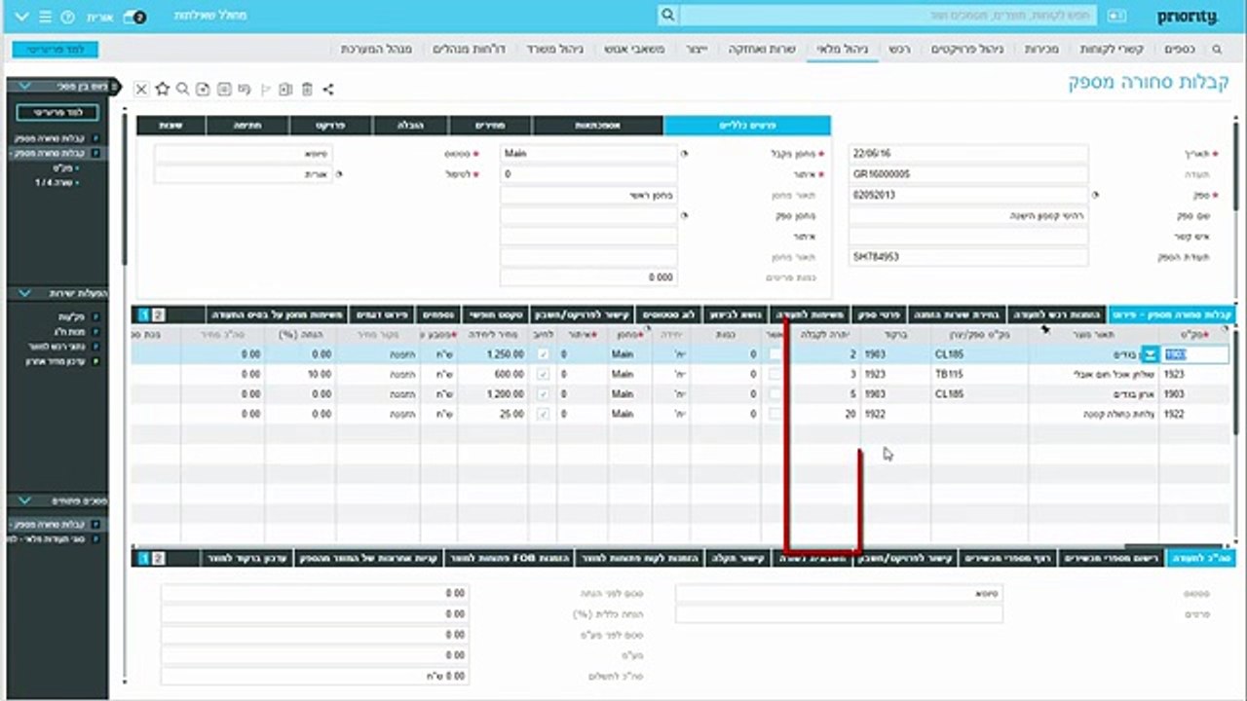Open the מנהל המערכת menu
Viewport: 1247px width, 701px height.
point(377,49)
